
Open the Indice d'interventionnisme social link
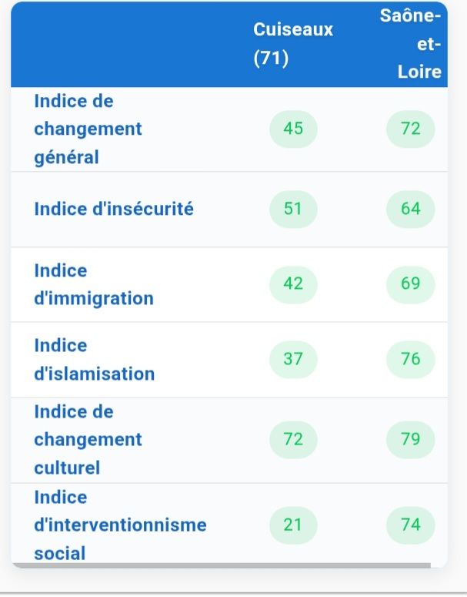120,525
